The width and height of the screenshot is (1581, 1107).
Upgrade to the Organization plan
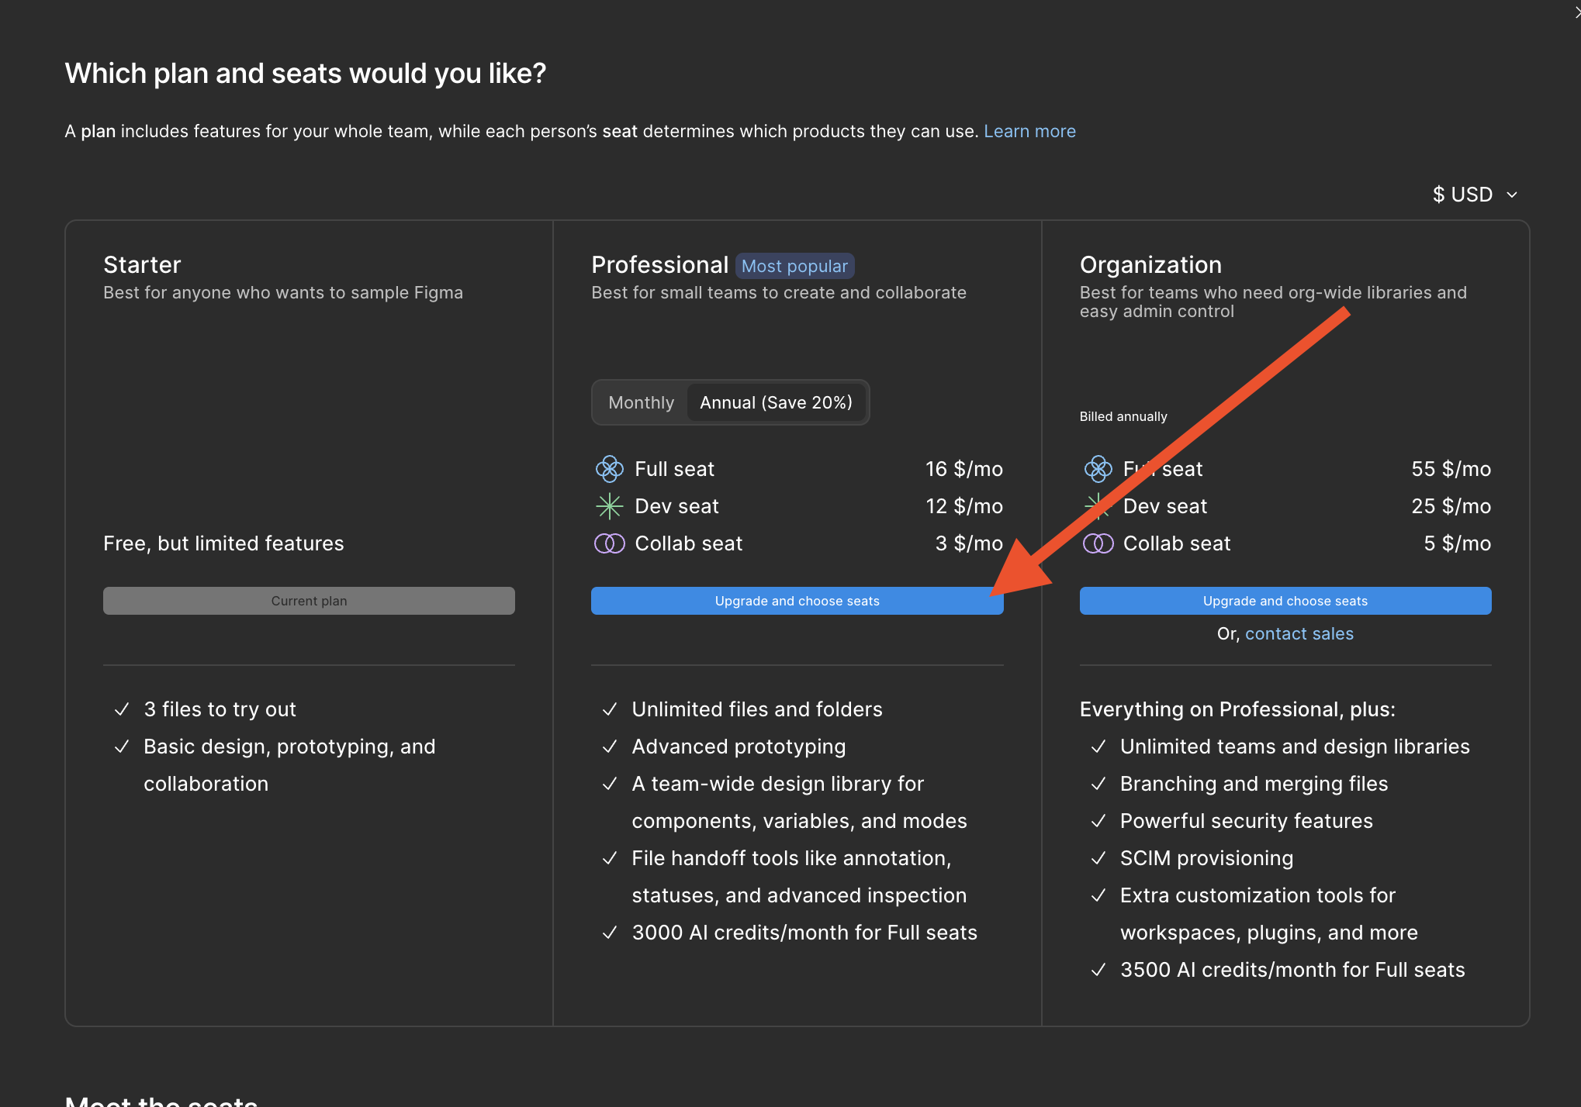point(1285,601)
